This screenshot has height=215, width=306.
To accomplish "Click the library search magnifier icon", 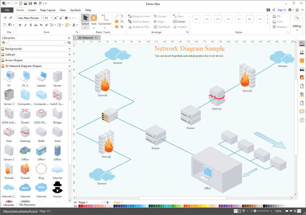I will (x=69, y=43).
